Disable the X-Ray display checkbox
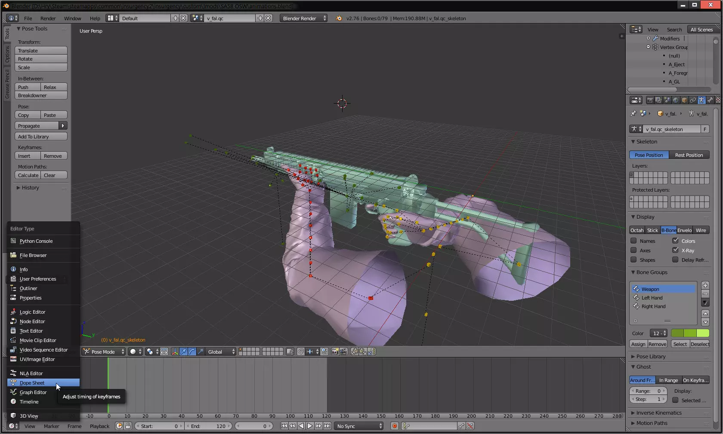The width and height of the screenshot is (723, 434). [x=675, y=251]
